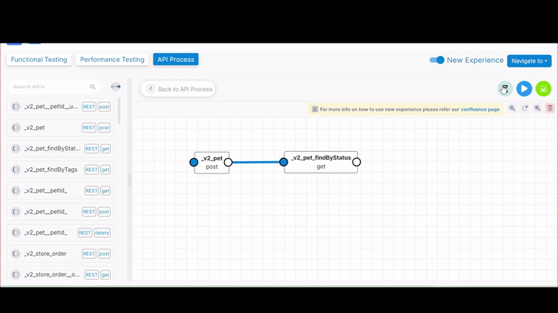The width and height of the screenshot is (558, 313).
Task: Open the confluence page link
Action: [x=480, y=109]
